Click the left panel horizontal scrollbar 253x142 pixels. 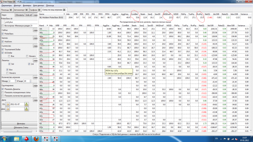20,131
